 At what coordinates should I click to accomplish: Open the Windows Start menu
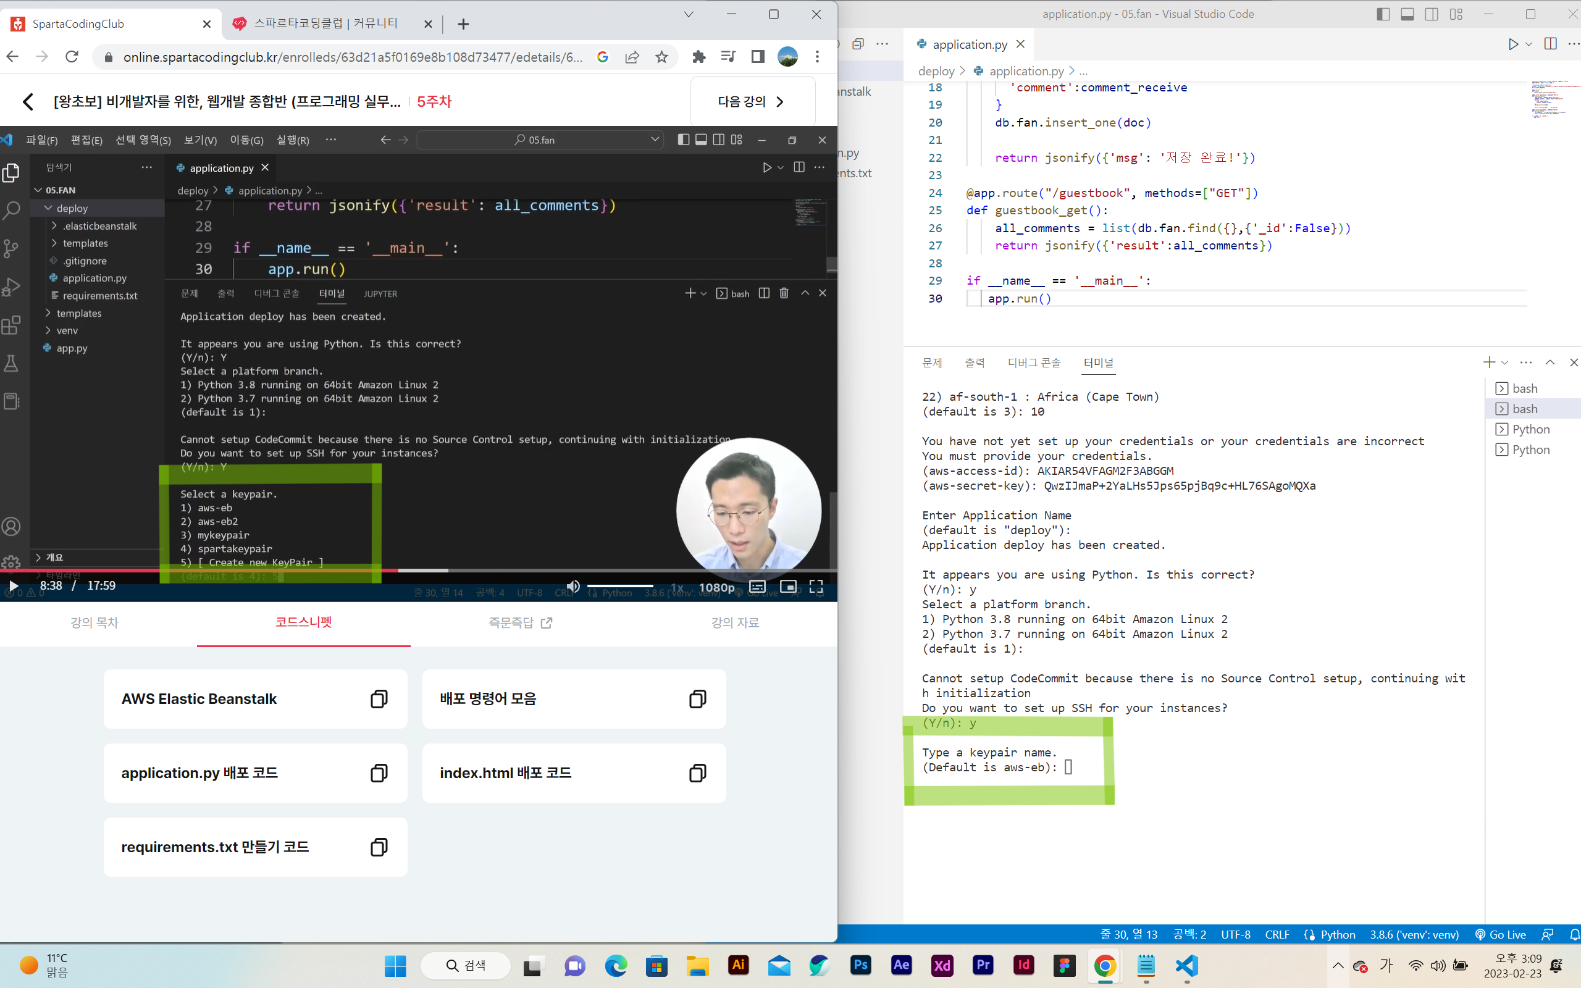point(395,965)
